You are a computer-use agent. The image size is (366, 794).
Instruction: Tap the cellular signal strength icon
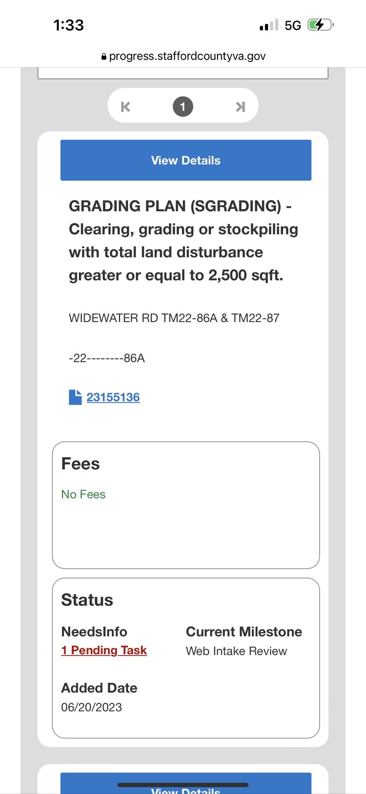269,26
